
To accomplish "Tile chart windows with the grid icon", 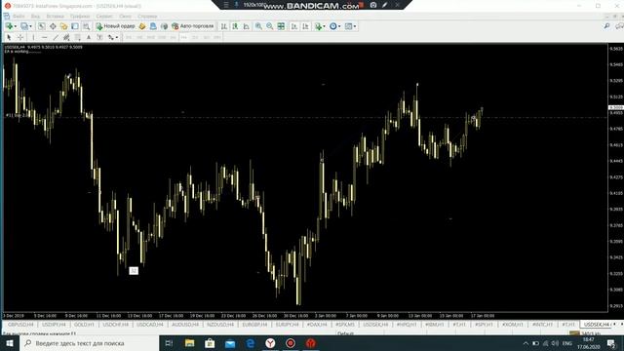I will 281,26.
